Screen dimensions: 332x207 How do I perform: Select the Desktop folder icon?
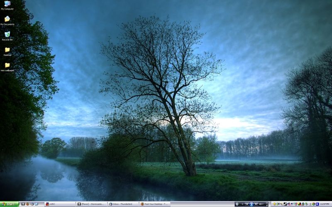click(x=7, y=51)
